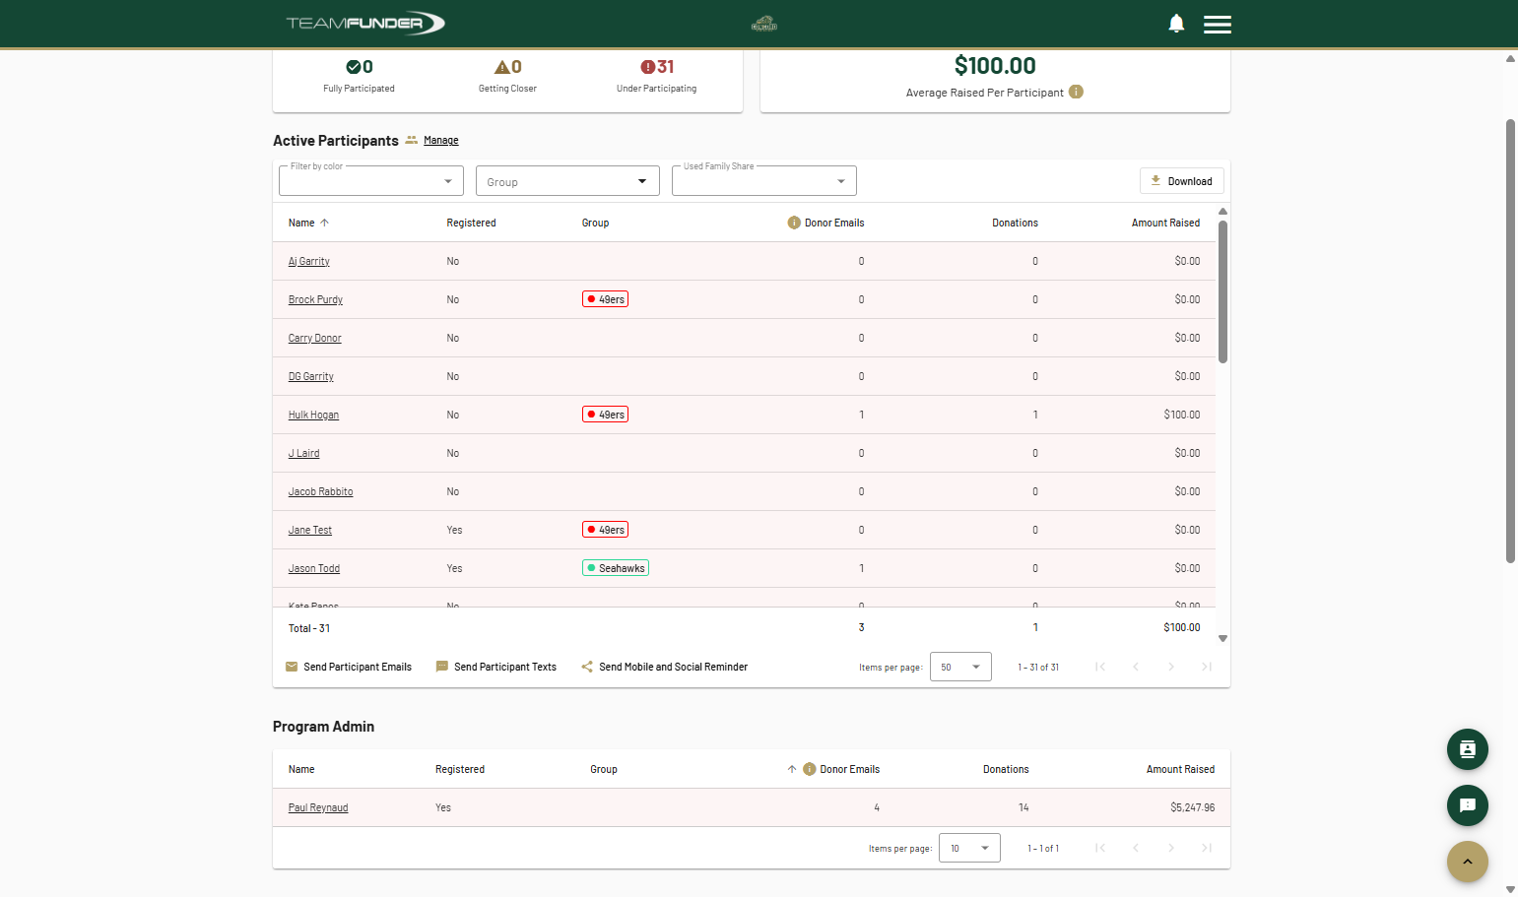Screen dimensions: 1518x897
Task: Click the scroll-to-top floating arrow button
Action: coord(1468,862)
